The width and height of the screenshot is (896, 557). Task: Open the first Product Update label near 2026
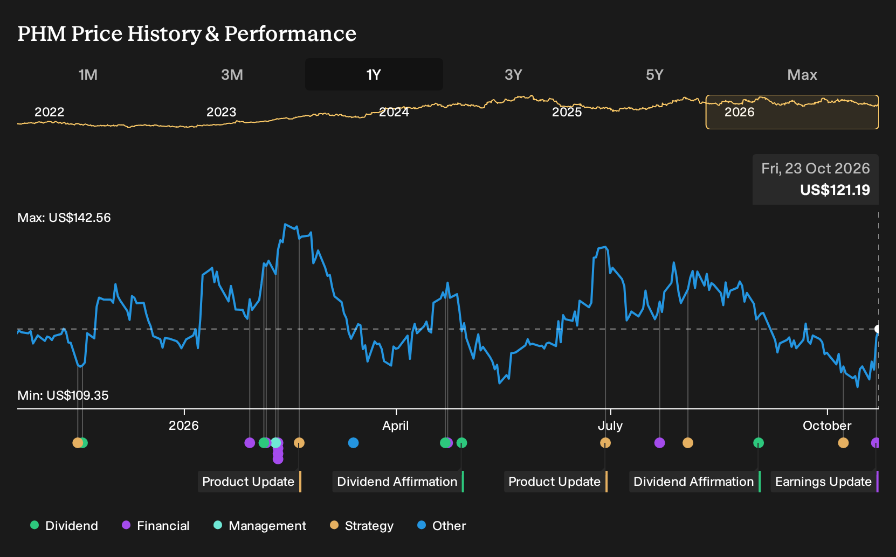[249, 482]
